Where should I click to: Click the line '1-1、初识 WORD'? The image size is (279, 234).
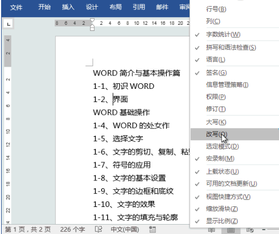[124, 86]
